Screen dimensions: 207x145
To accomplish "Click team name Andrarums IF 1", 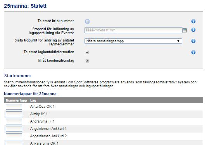I will click(x=42, y=121).
